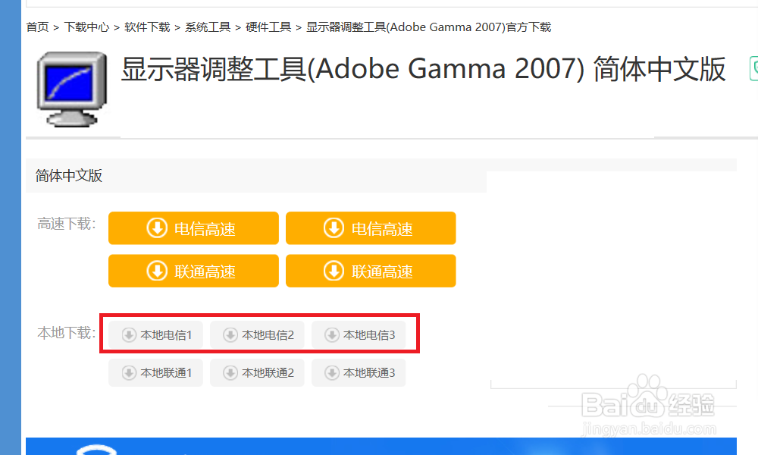Click the Adobe Gamma monitor icon
Image resolution: width=758 pixels, height=455 pixels.
[72, 89]
